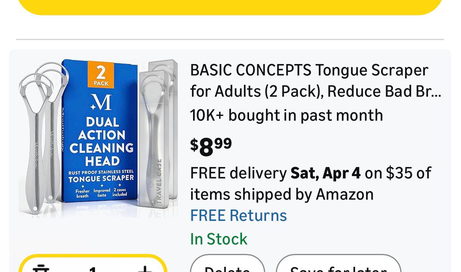Click the Rust Proof Stainless Steel label
Image resolution: width=461 pixels, height=272 pixels.
[101, 172]
